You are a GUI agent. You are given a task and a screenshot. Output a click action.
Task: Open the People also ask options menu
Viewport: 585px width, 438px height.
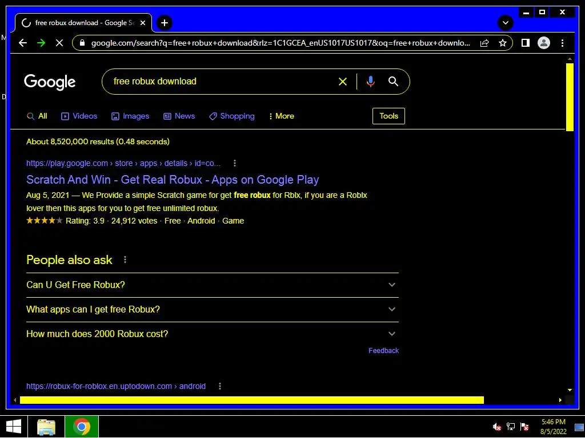125,259
